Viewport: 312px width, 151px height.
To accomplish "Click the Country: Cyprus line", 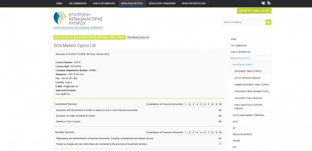I will [x=64, y=82].
